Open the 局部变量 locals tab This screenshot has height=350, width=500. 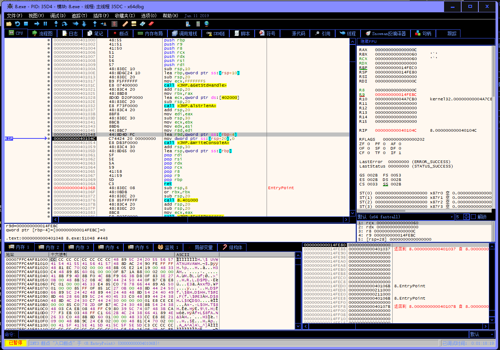[200, 247]
